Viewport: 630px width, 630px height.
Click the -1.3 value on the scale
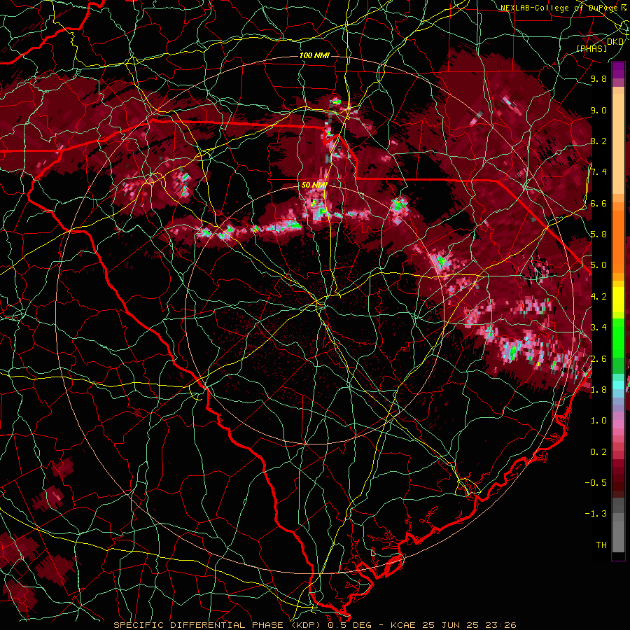click(x=596, y=514)
